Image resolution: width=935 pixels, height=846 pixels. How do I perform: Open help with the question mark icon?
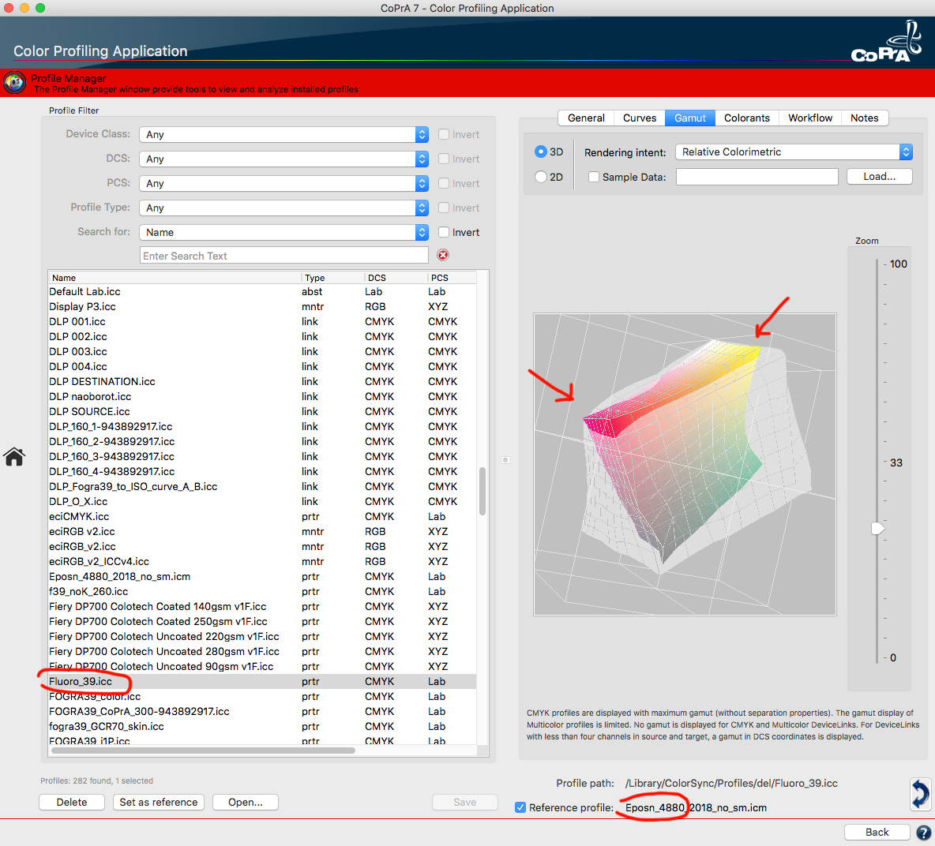tap(923, 833)
